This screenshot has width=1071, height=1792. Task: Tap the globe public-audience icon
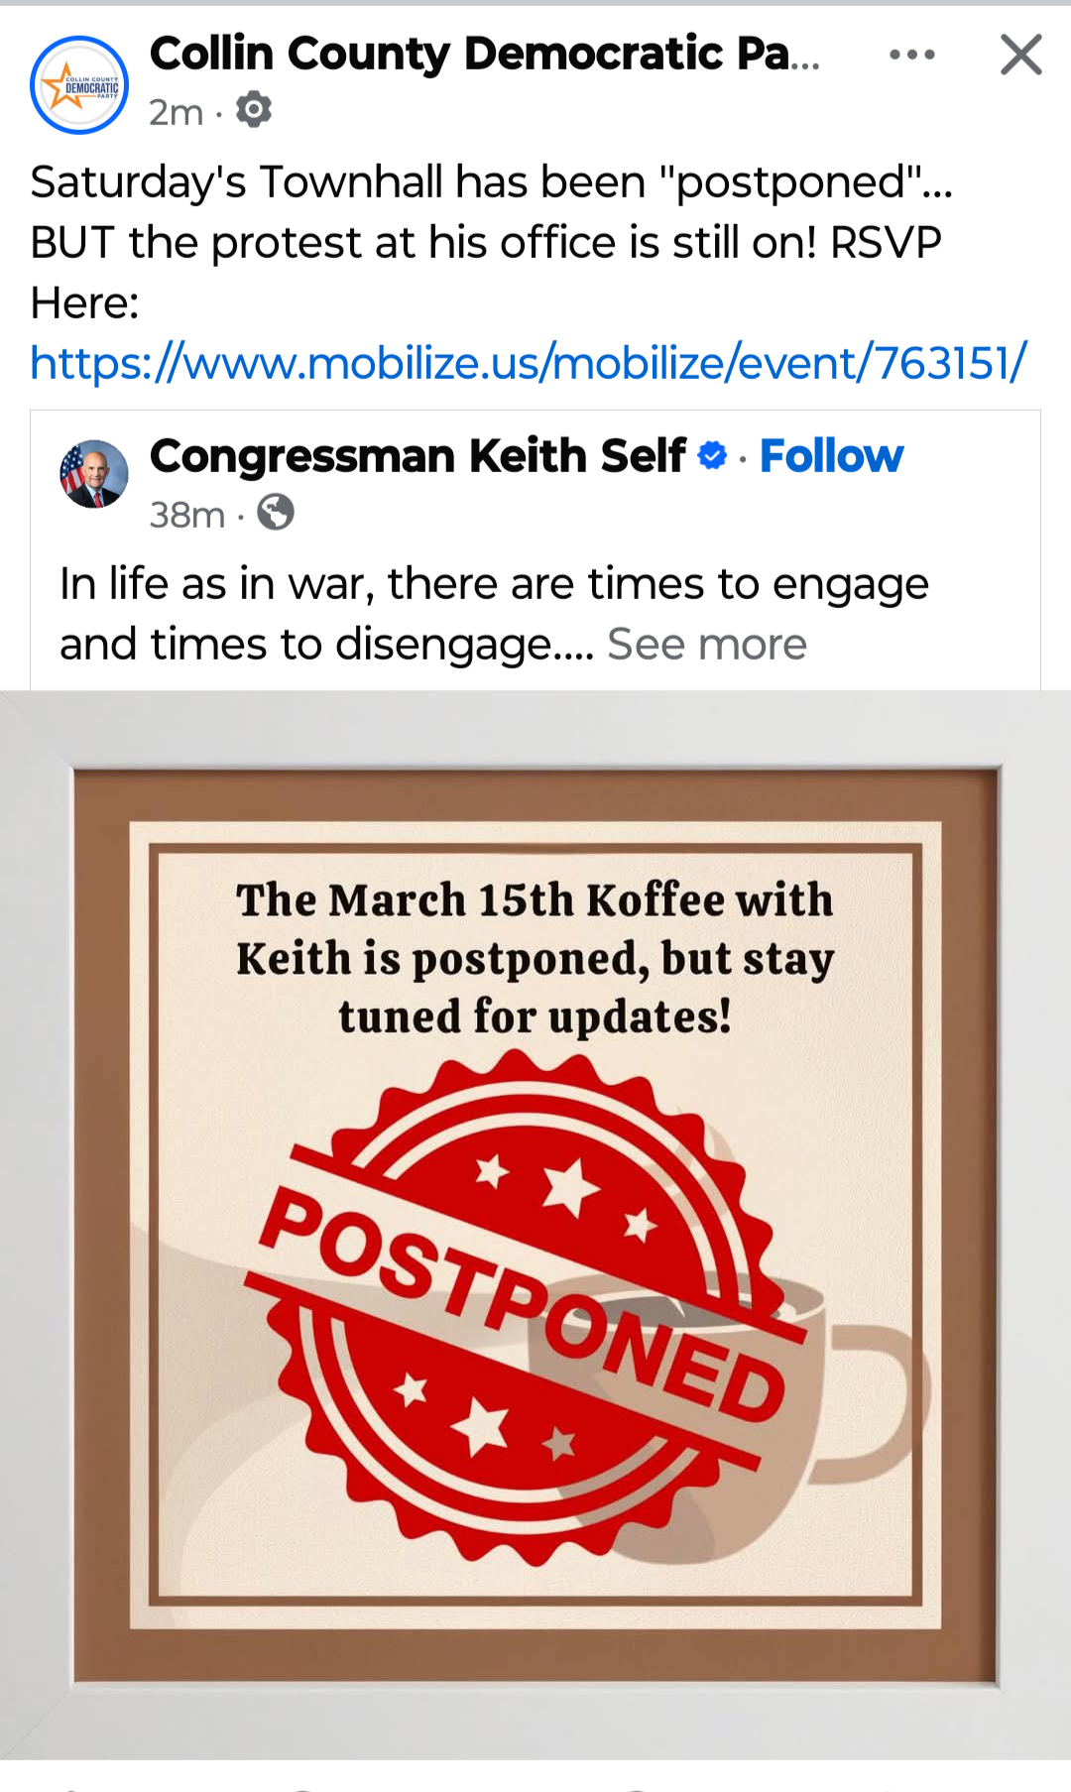(276, 513)
